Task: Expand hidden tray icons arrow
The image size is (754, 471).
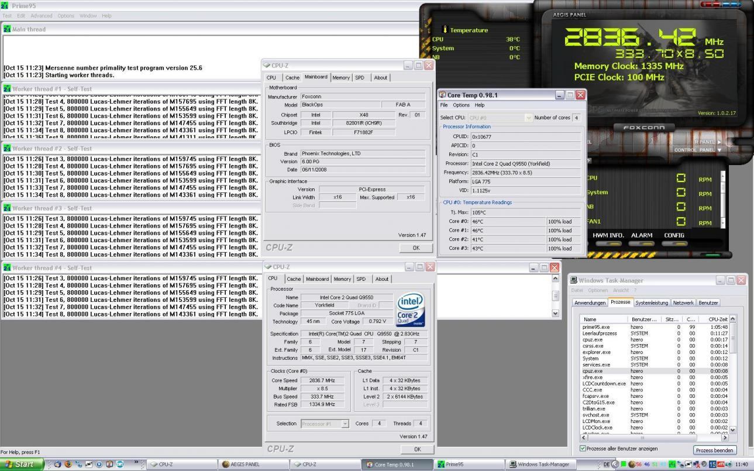Action: pos(615,464)
